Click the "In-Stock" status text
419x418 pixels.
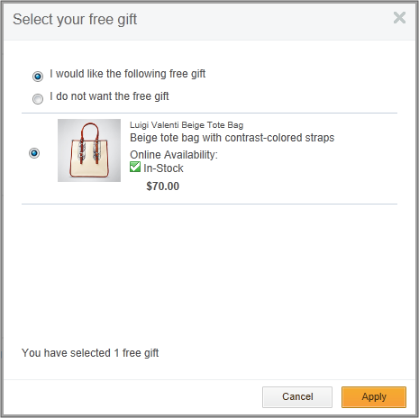[x=163, y=168]
